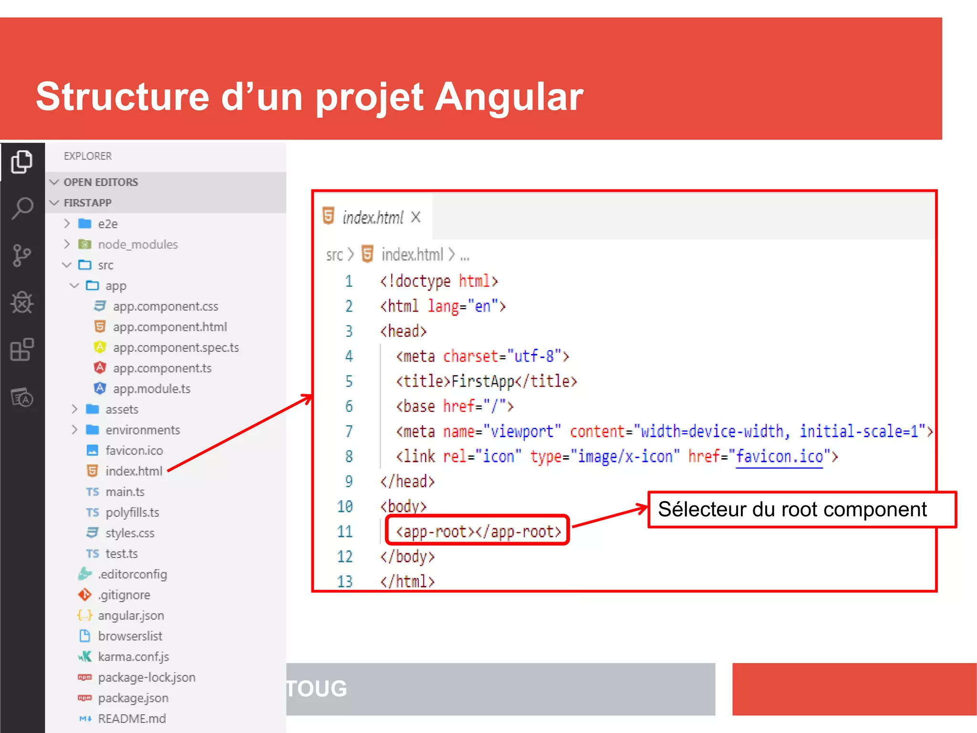This screenshot has height=733, width=977.
Task: Click src in the breadcrumb
Action: 334,255
